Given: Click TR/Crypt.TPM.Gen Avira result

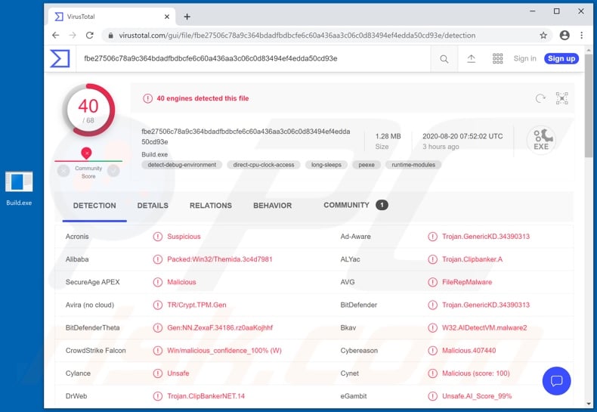Looking at the screenshot, I should pyautogui.click(x=196, y=305).
